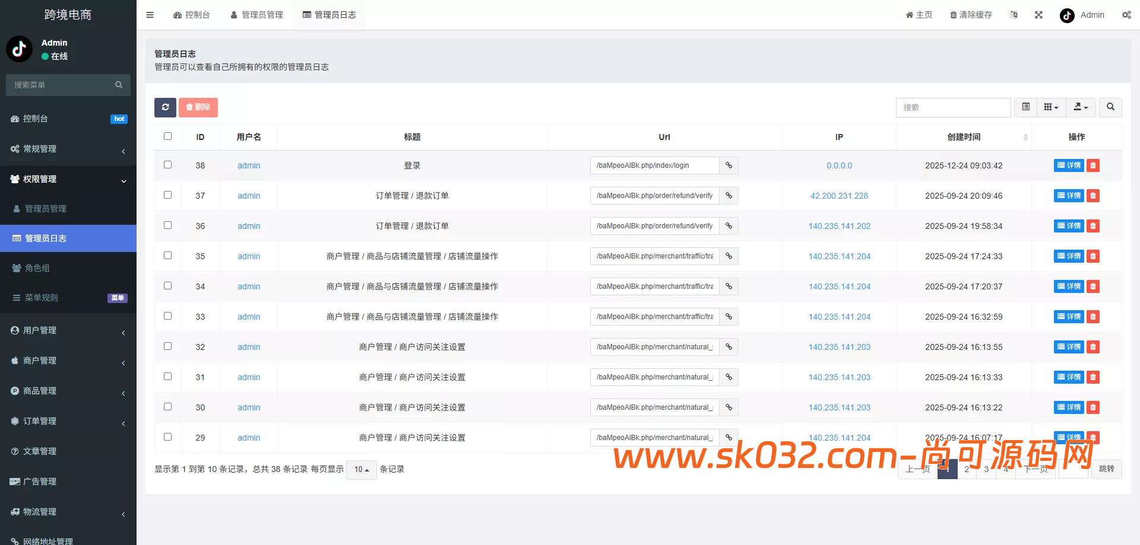1140x545 pixels.
Task: Check the select-all checkbox in the table header
Action: [x=167, y=136]
